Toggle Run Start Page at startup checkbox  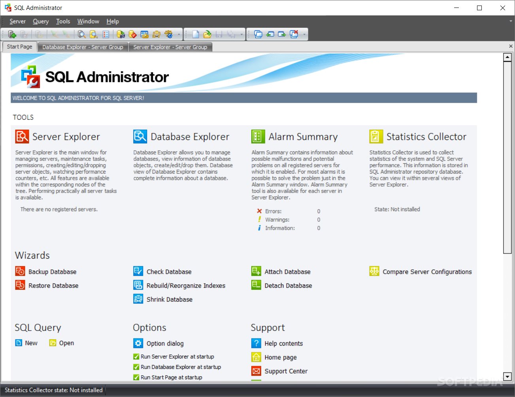136,378
